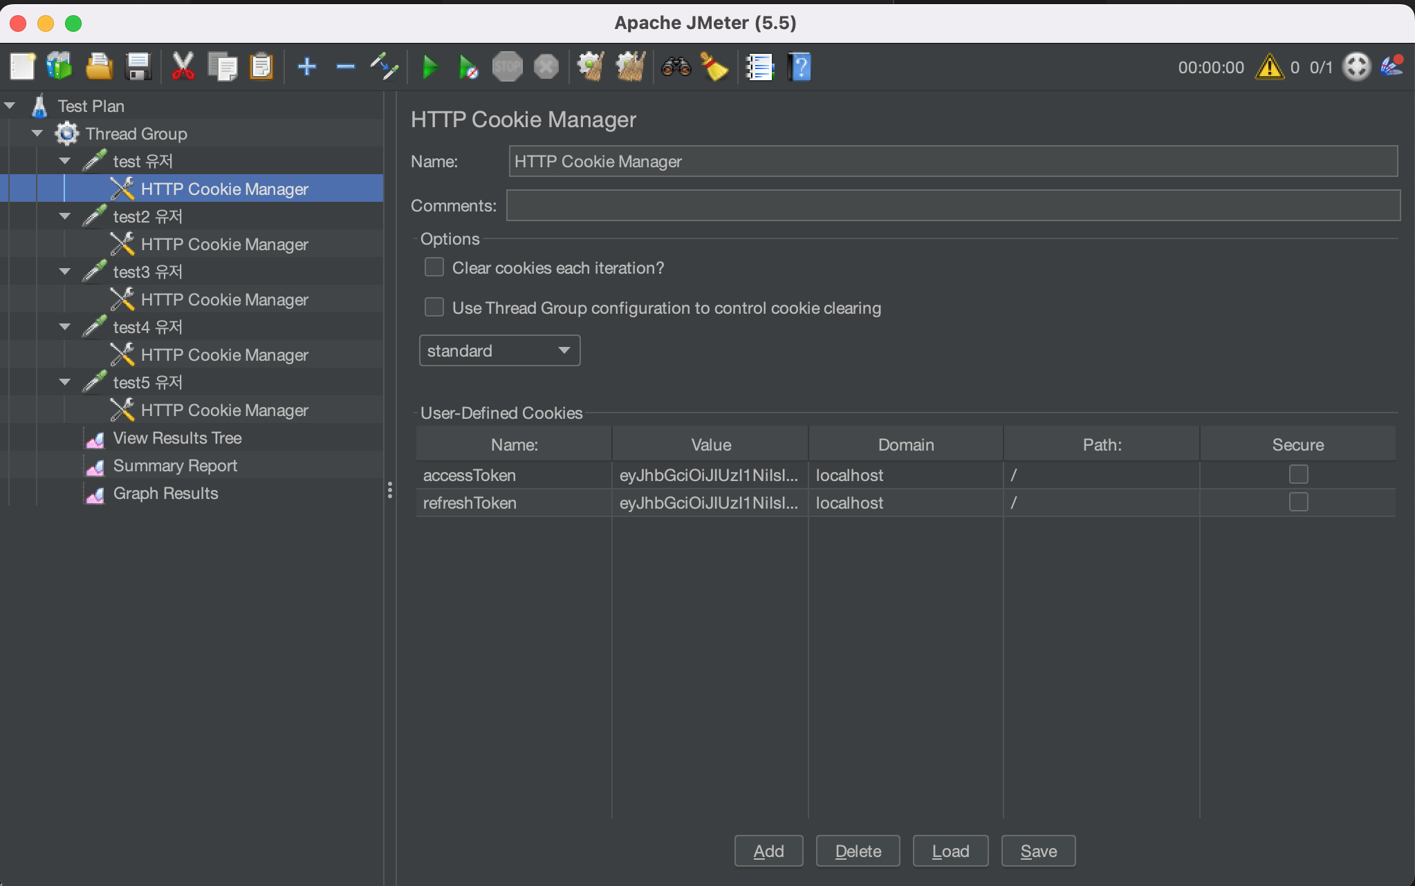Click the accessToken row Value cell
1415x886 pixels.
710,475
